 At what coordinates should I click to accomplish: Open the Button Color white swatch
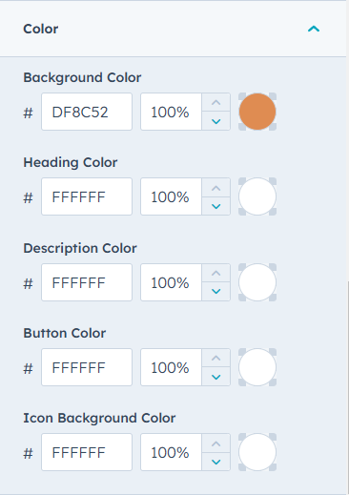click(257, 367)
